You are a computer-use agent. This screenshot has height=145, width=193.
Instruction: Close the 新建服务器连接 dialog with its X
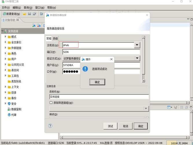pos(147,15)
